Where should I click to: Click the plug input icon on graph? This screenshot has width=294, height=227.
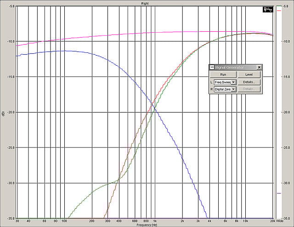tap(266, 9)
